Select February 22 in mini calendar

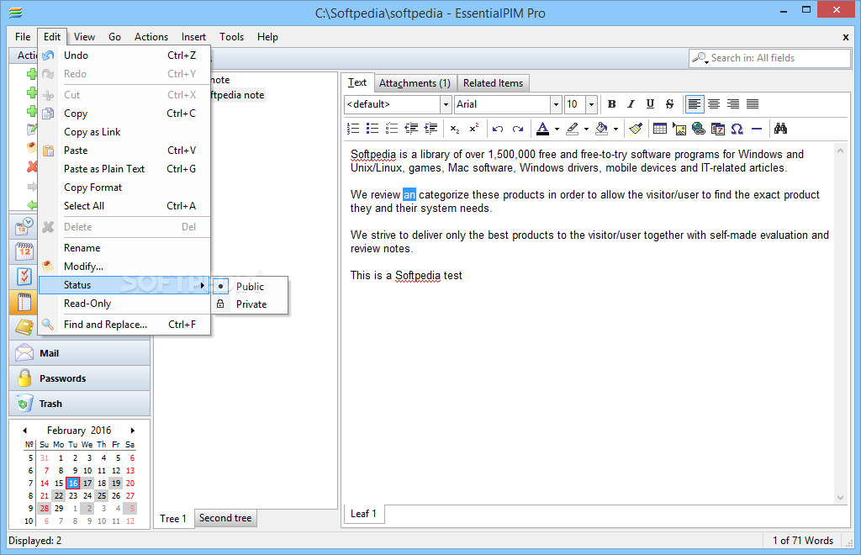pos(59,495)
